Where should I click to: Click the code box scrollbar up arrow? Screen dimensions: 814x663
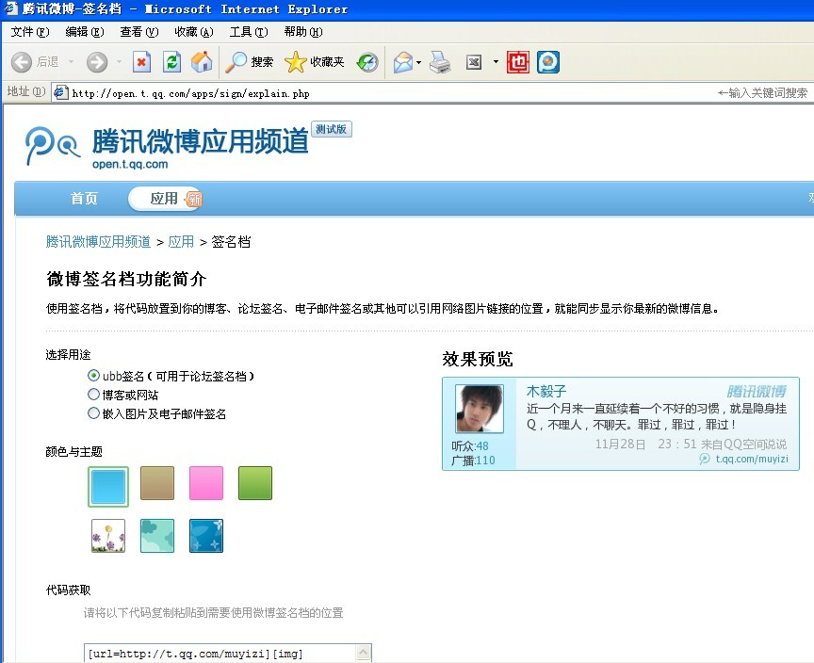364,652
